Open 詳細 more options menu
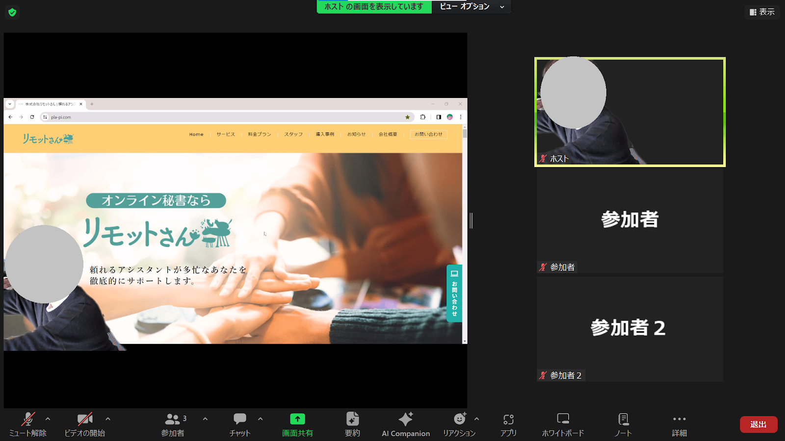 pos(680,424)
